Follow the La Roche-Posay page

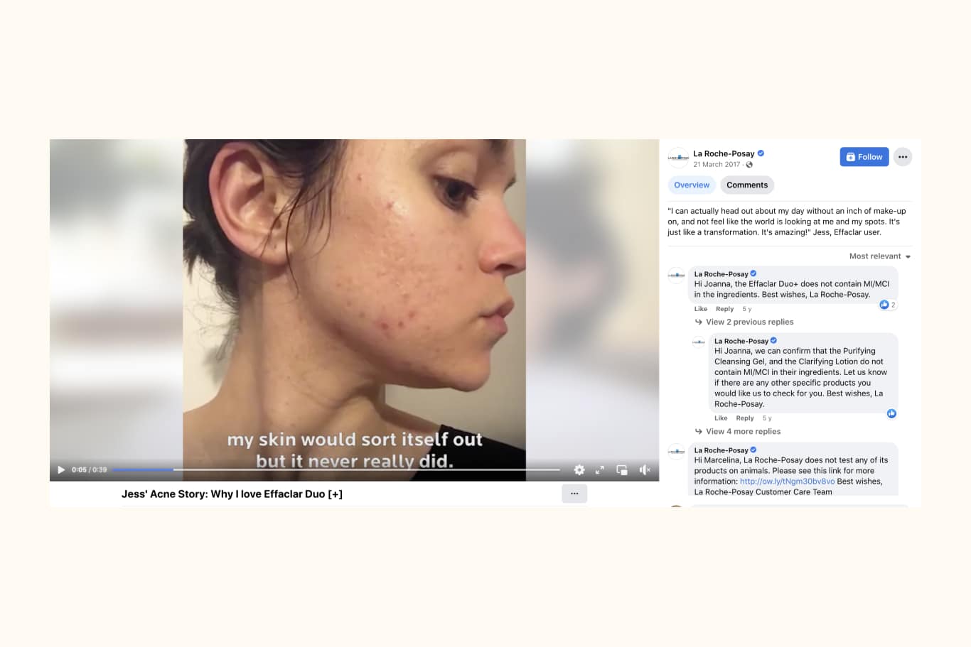864,157
